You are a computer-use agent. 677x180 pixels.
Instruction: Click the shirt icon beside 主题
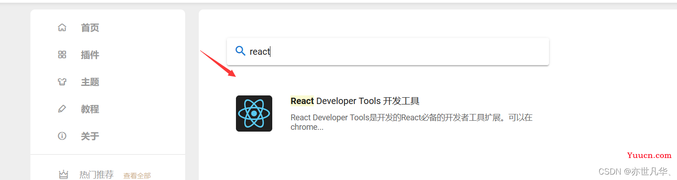click(62, 82)
